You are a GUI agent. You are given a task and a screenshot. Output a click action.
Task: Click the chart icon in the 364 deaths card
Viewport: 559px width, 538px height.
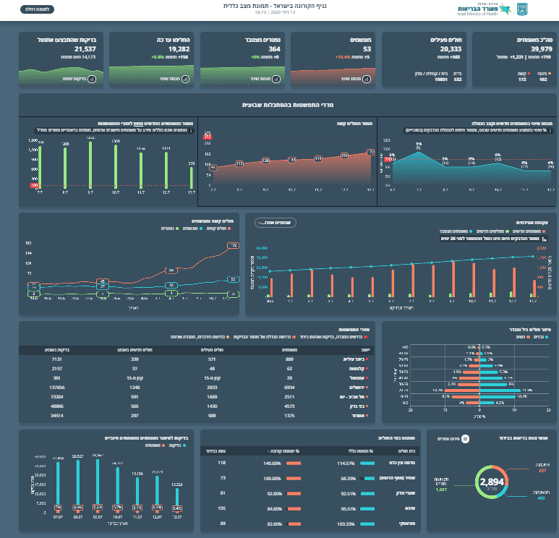(276, 79)
